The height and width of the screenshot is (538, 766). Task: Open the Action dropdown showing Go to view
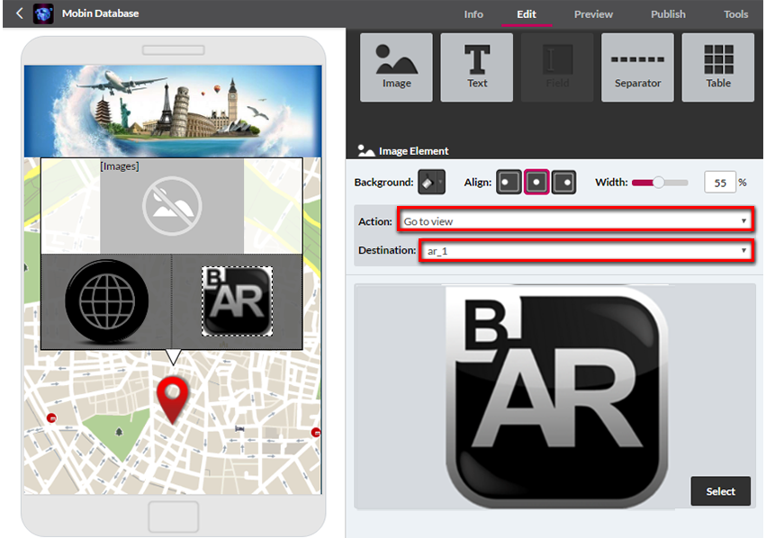coord(576,221)
